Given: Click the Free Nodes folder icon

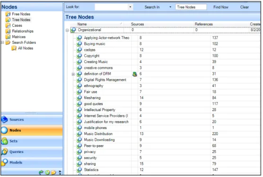Looking at the screenshot, I should click(x=8, y=14).
